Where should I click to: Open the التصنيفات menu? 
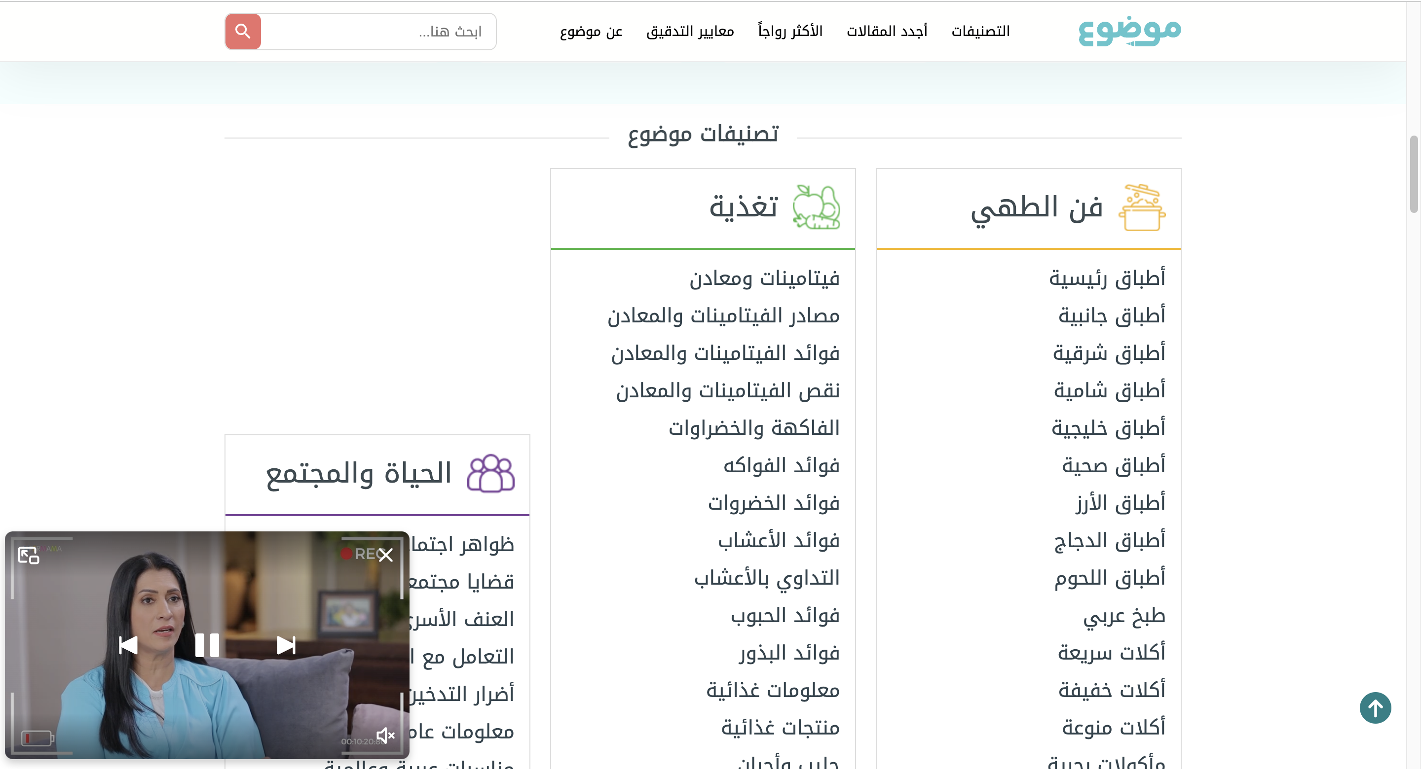click(x=980, y=32)
